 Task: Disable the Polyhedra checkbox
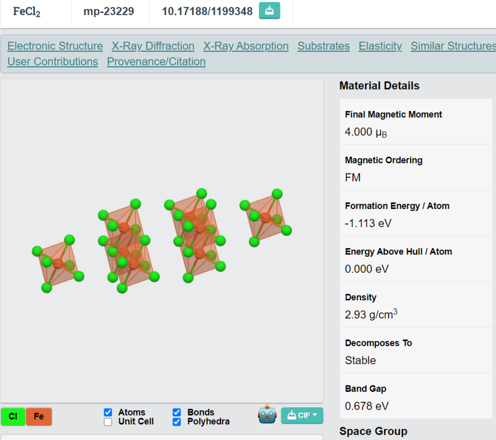pos(177,422)
